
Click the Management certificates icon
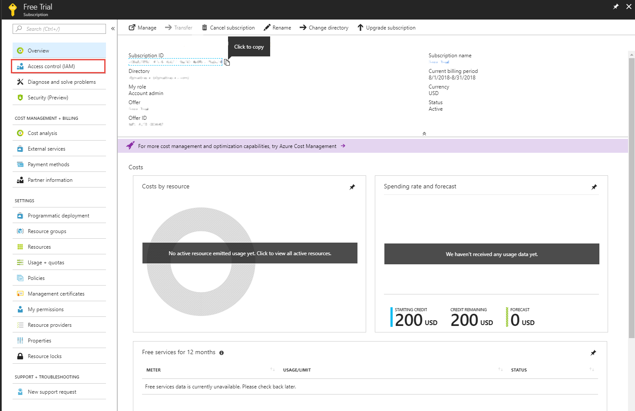coord(20,294)
